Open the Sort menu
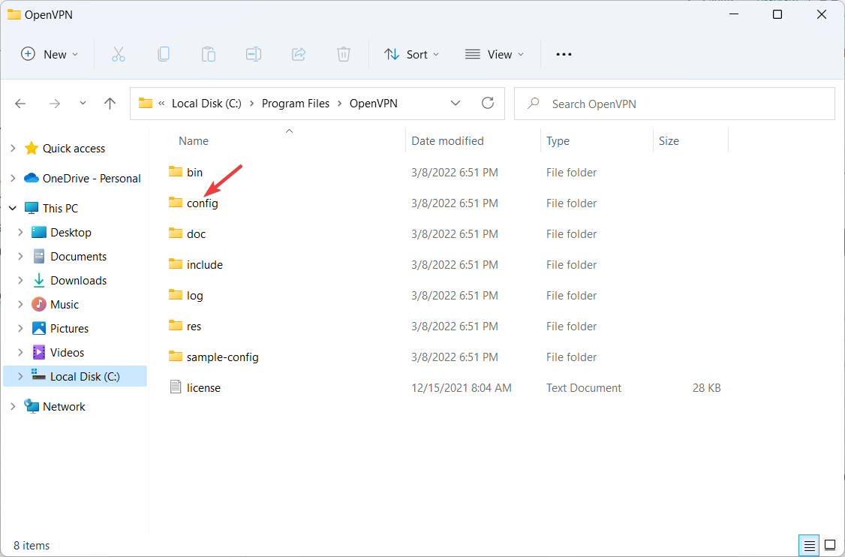This screenshot has height=557, width=845. click(x=411, y=54)
